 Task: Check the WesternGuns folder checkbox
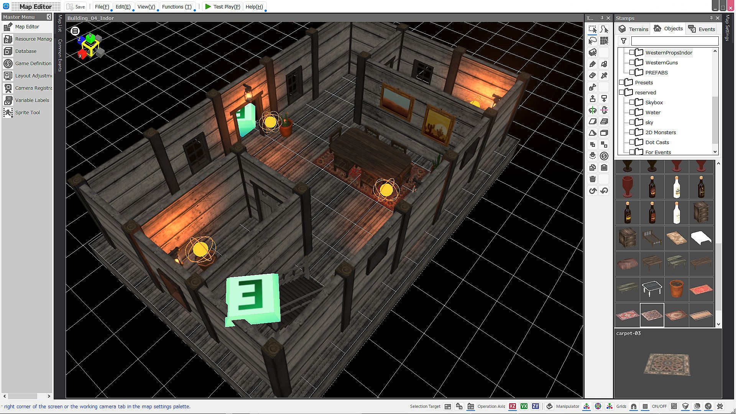pos(632,62)
